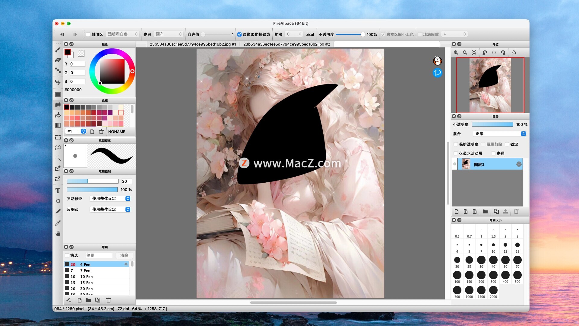Image resolution: width=579 pixels, height=326 pixels.
Task: Enable 仅显示活动层 checkbox
Action: coord(456,153)
